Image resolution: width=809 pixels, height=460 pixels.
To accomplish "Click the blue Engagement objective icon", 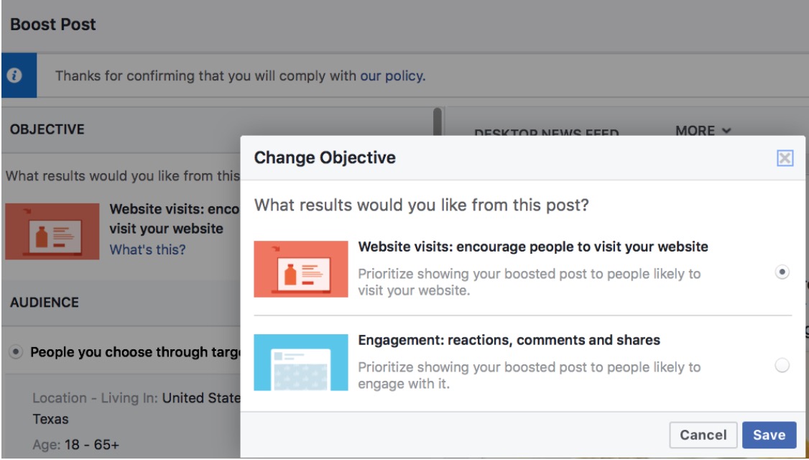I will (x=301, y=362).
